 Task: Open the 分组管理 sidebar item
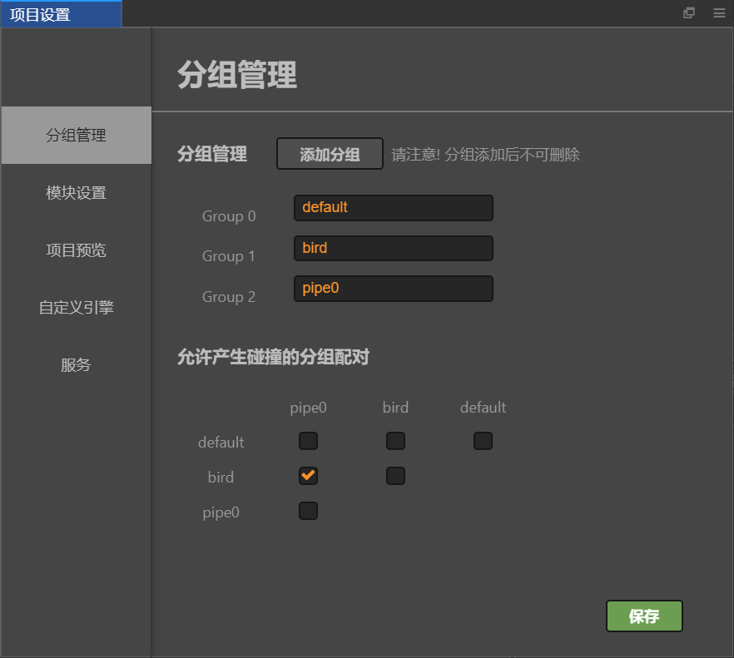77,136
